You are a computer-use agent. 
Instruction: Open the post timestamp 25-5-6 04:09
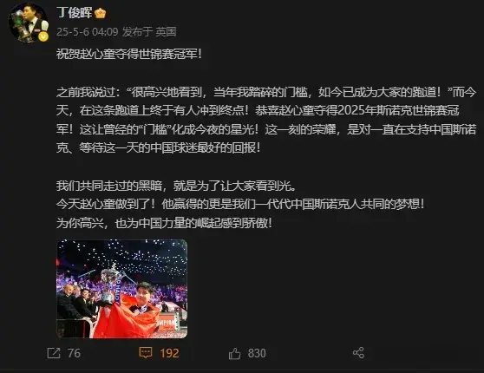point(87,31)
